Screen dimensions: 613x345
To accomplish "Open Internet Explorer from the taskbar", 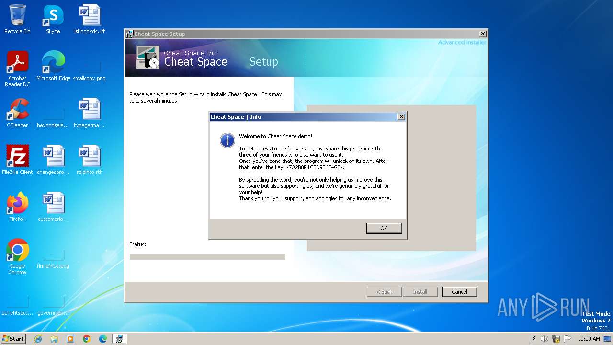I will pos(38,339).
